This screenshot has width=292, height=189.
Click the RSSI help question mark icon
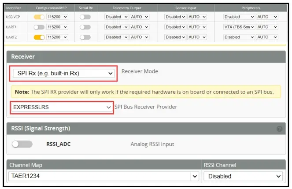click(x=279, y=129)
